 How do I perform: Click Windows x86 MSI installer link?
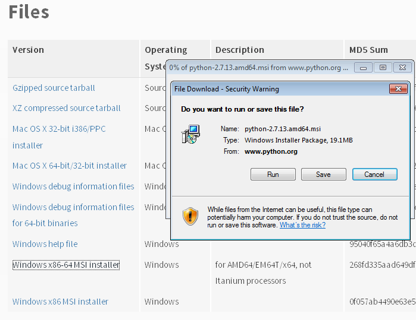(60, 302)
